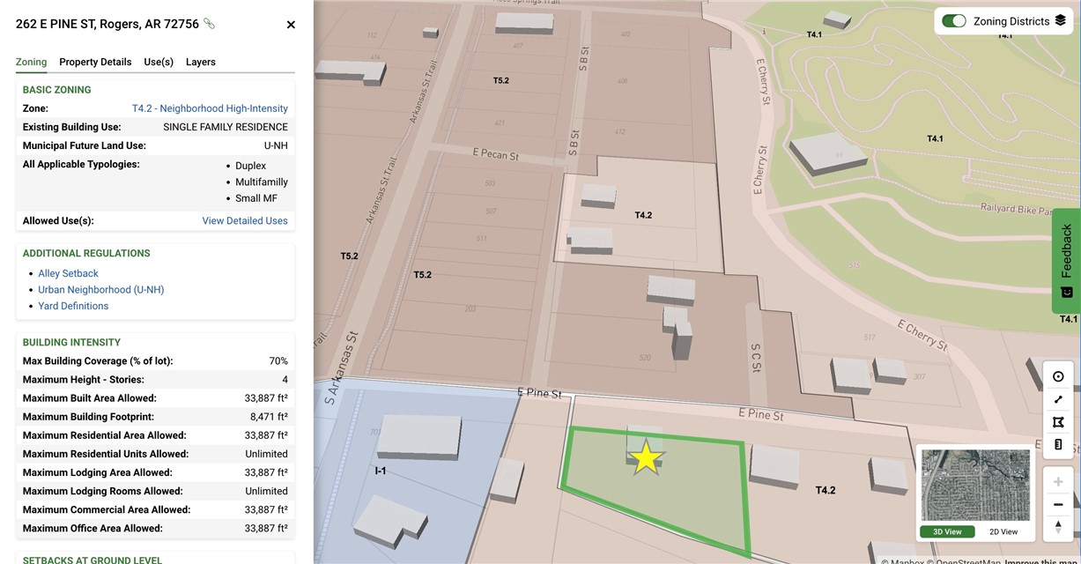Click the address title 262 E PINE ST
Viewport: 1081px width, 564px height.
(x=107, y=24)
